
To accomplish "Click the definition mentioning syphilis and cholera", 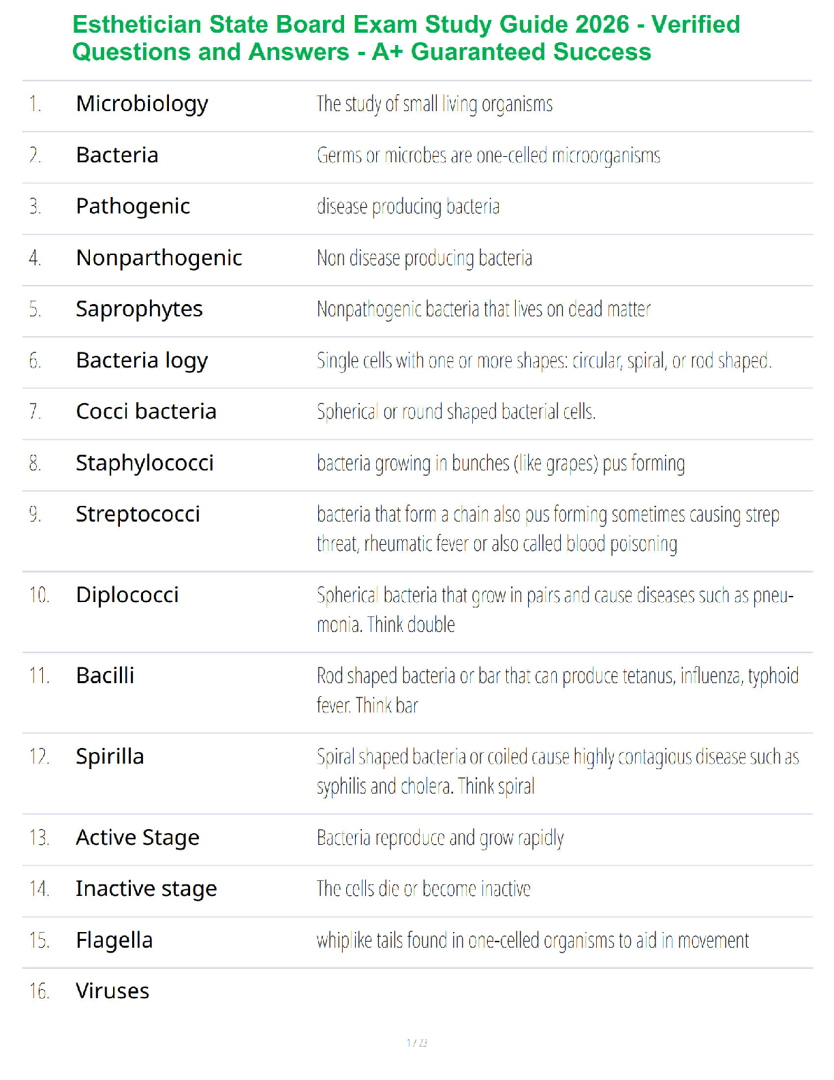I will [557, 772].
